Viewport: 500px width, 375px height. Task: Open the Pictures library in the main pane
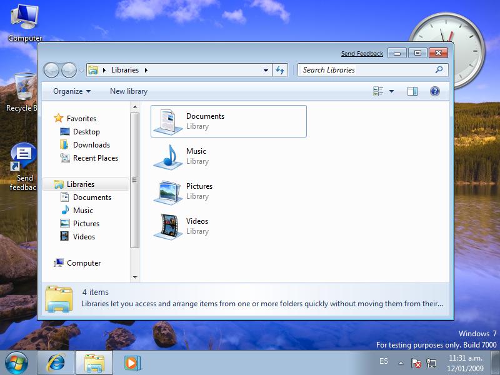(199, 191)
